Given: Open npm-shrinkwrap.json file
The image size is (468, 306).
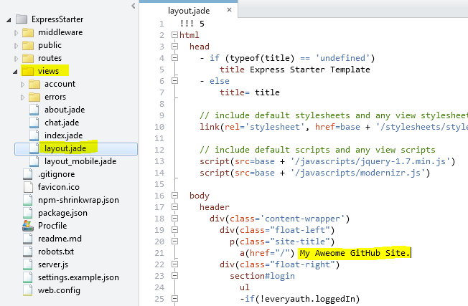Looking at the screenshot, I should pos(78,200).
